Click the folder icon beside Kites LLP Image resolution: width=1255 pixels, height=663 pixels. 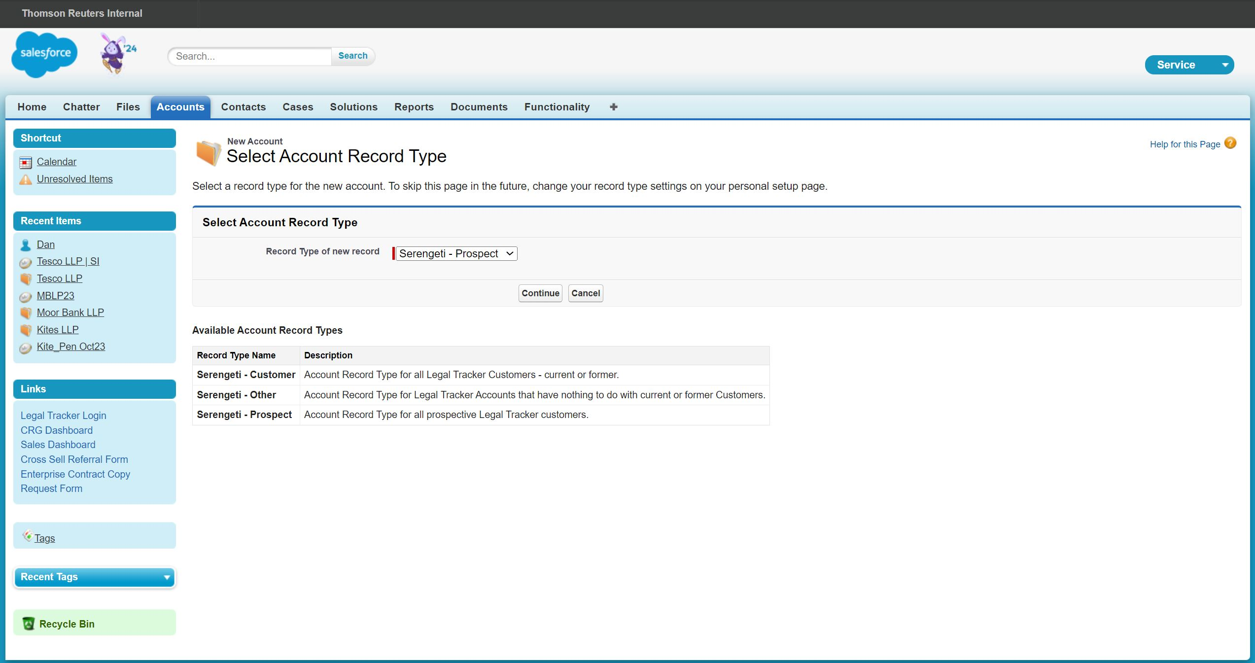pos(26,330)
